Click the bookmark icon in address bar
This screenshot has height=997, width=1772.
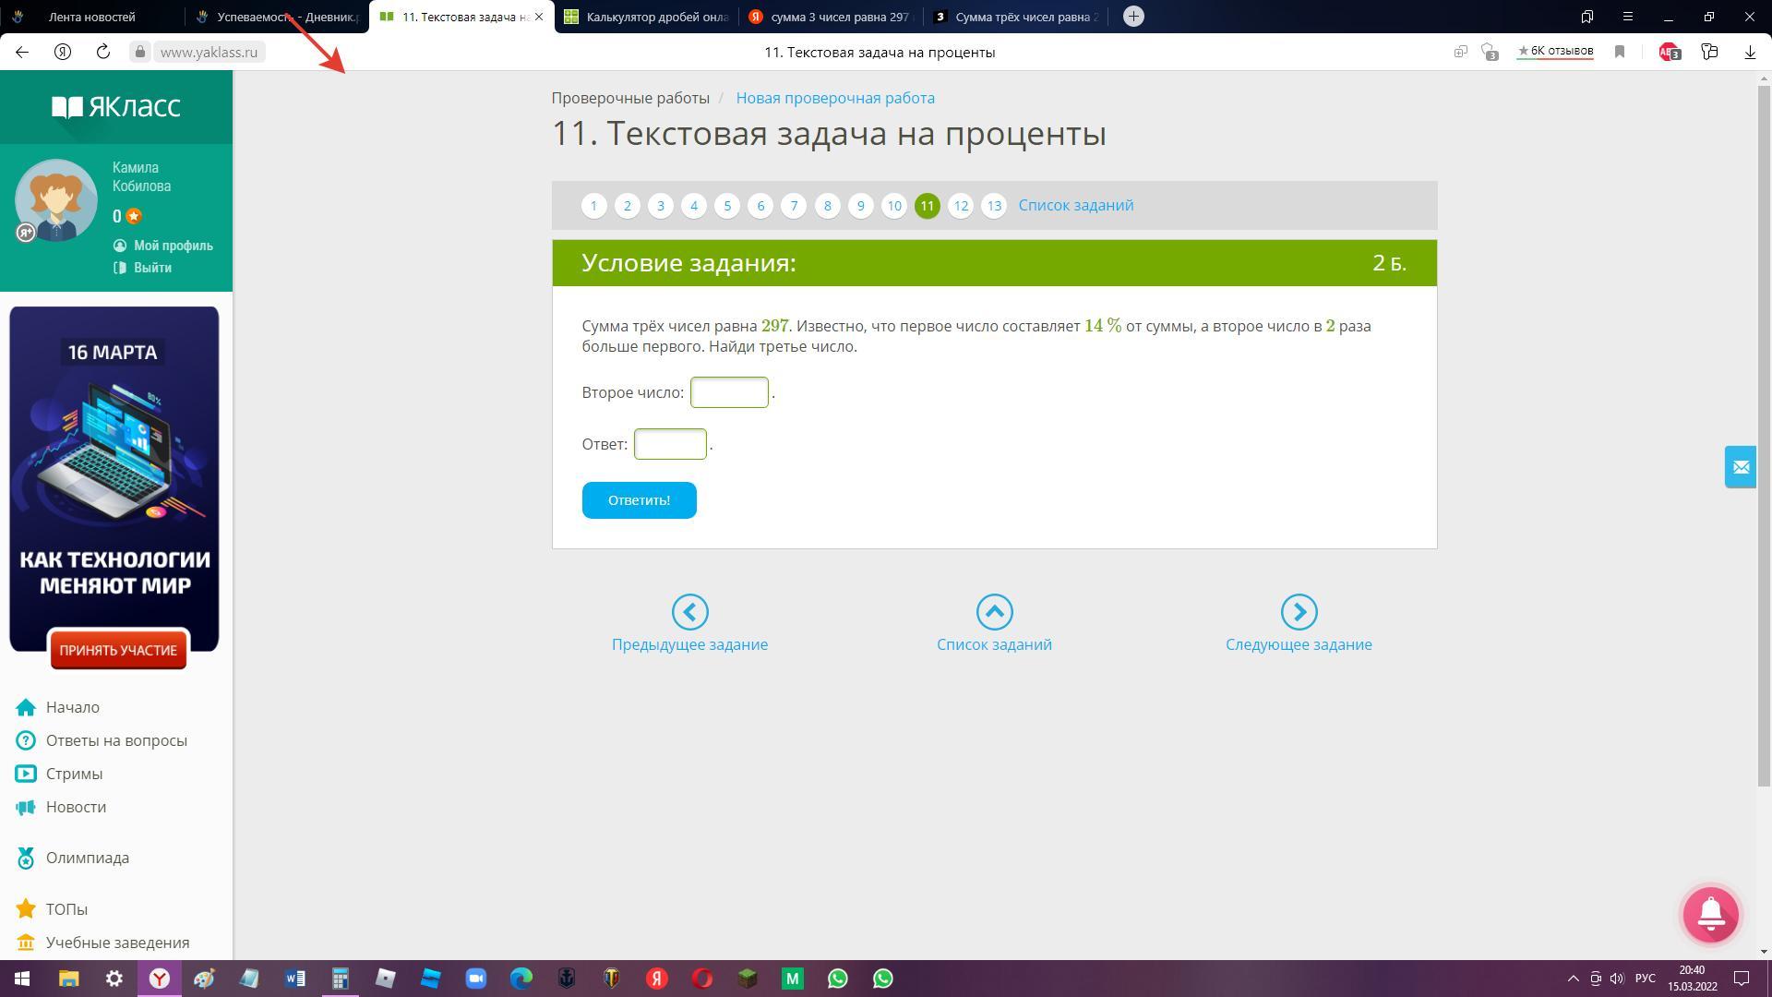point(1619,52)
